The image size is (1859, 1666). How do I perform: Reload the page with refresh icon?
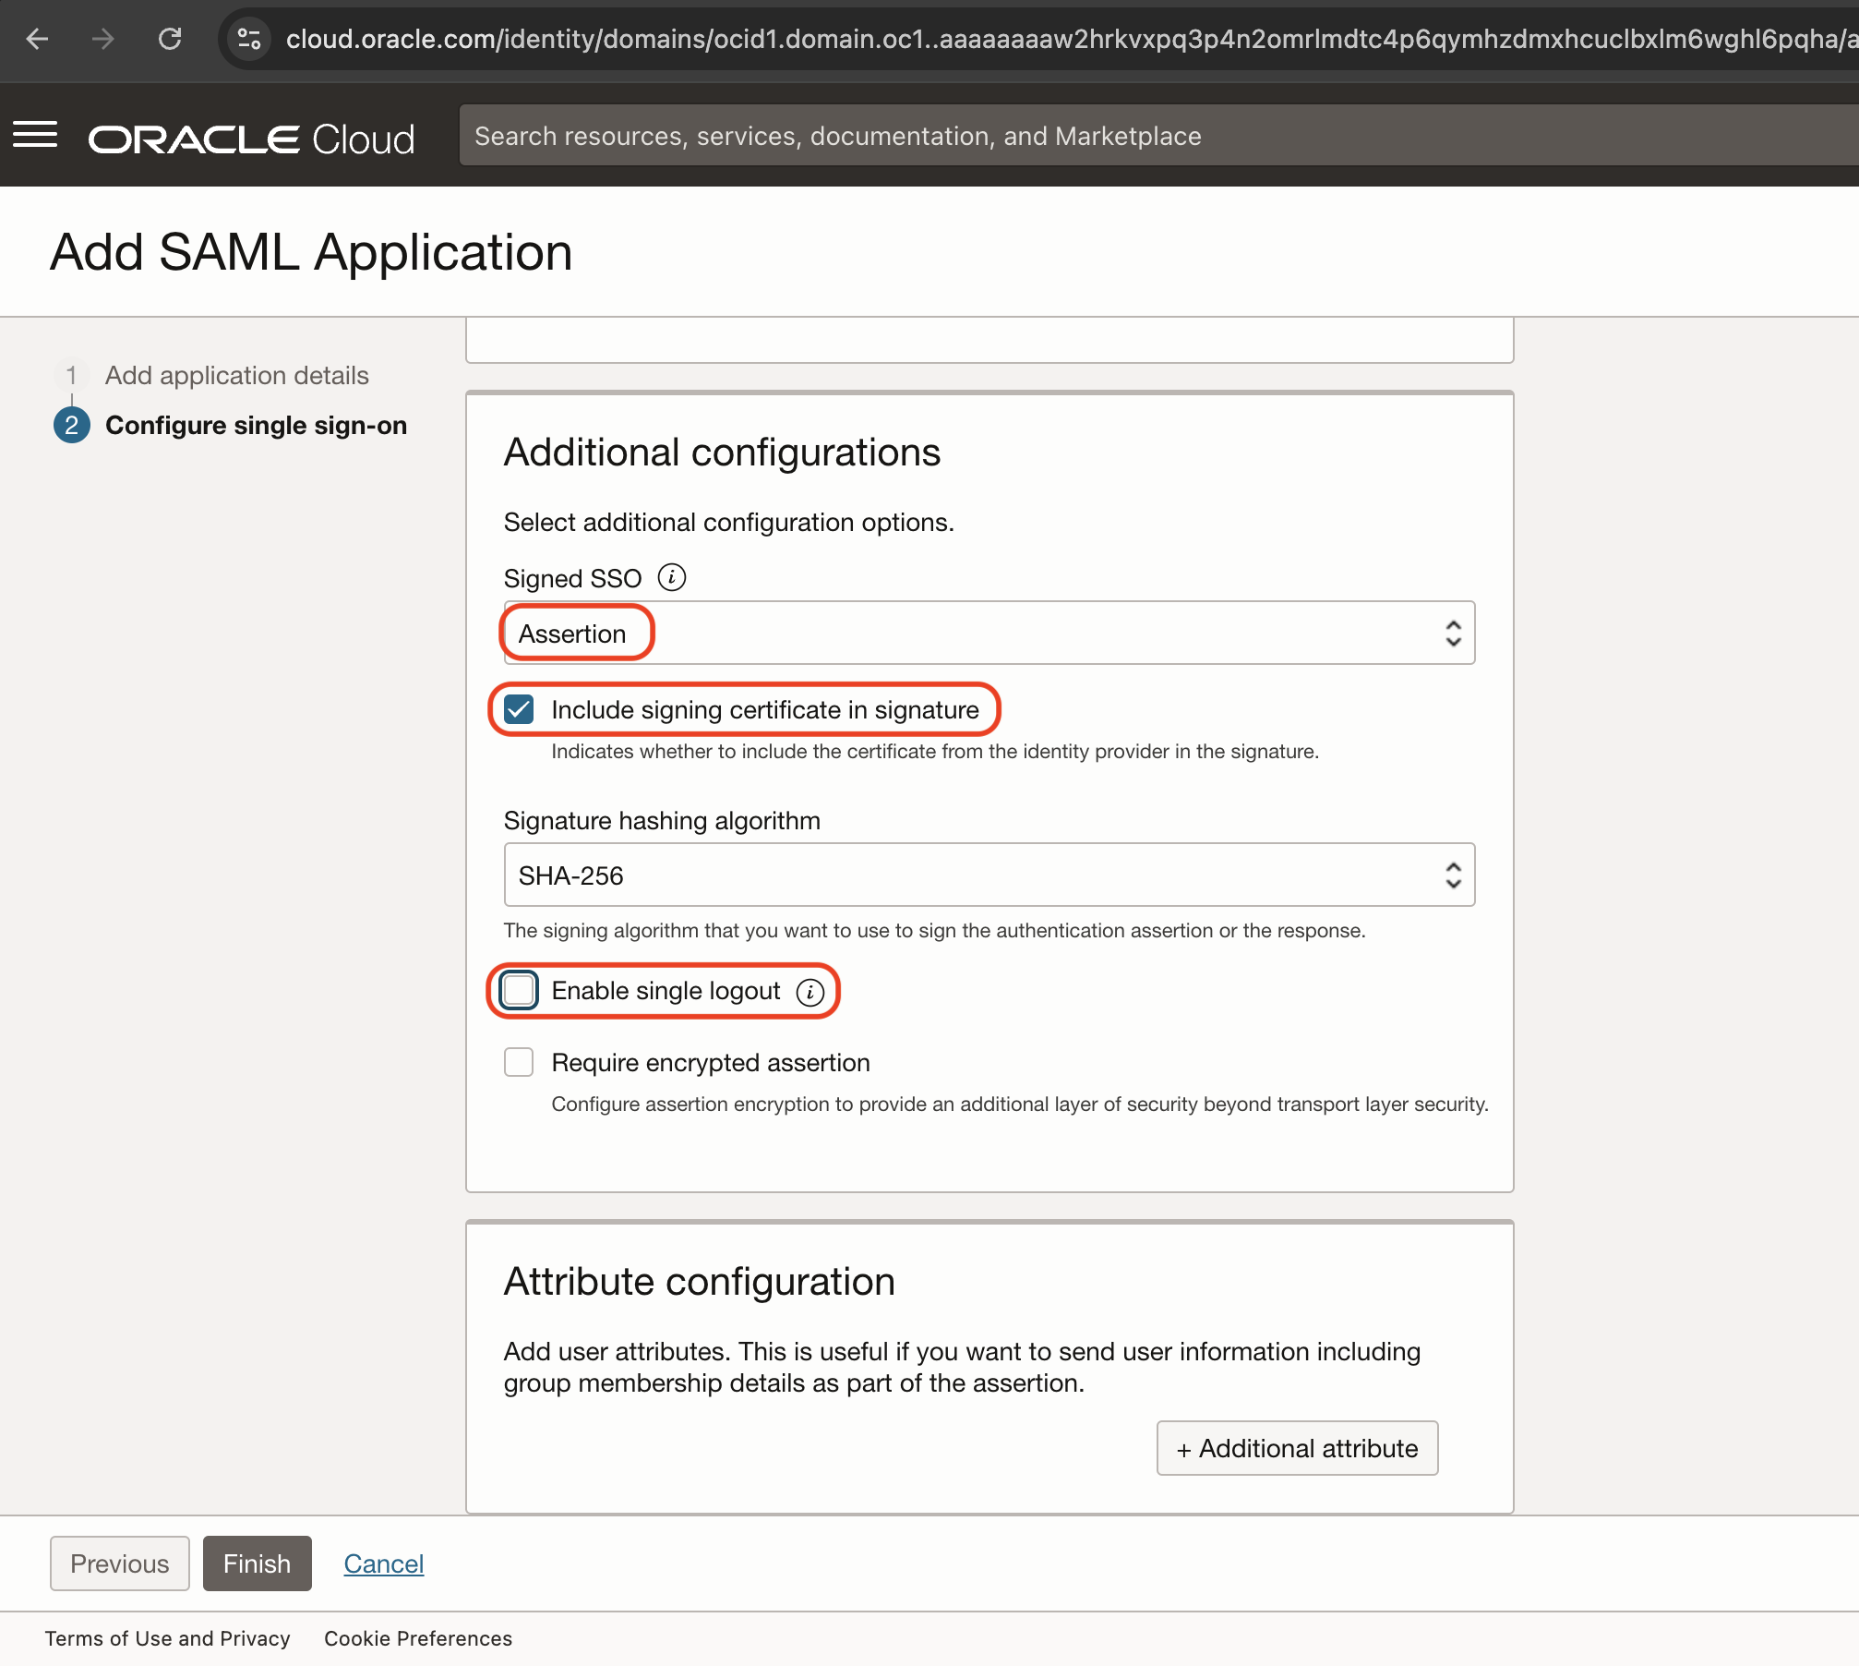(x=170, y=39)
